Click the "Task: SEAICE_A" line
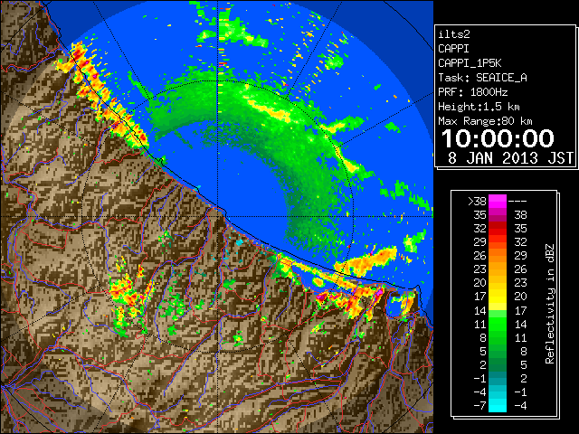This screenshot has width=579, height=434. tap(482, 78)
